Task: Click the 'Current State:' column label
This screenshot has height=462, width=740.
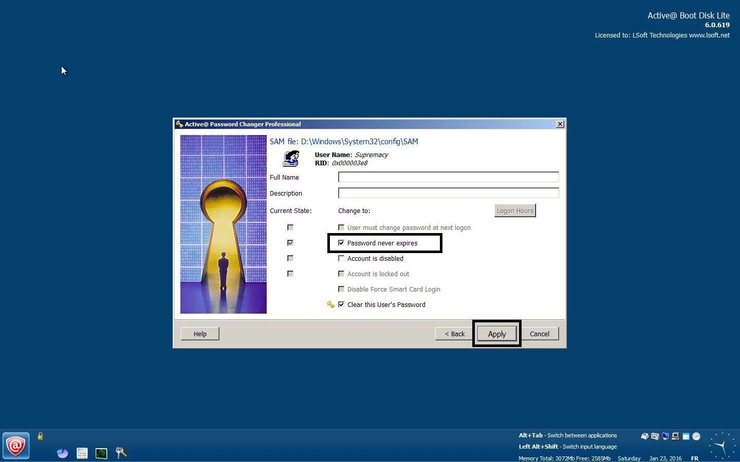Action: tap(291, 210)
